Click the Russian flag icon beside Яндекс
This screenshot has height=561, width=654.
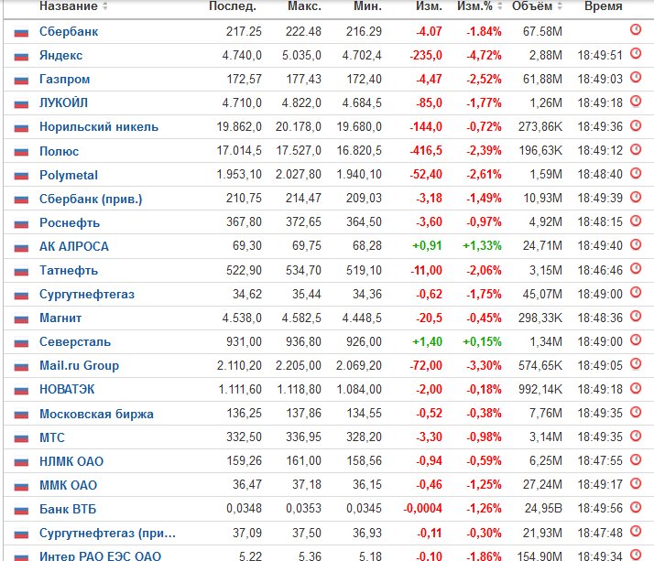(x=21, y=56)
